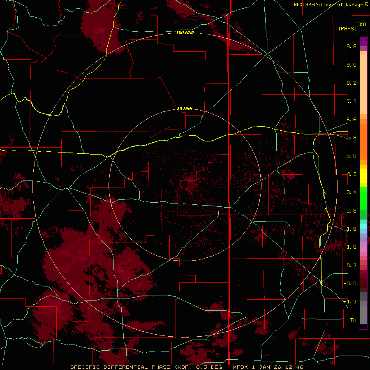Viewport: 370px width, 370px height.
Task: Click the purple top swatch of color scale
Action: click(x=363, y=41)
